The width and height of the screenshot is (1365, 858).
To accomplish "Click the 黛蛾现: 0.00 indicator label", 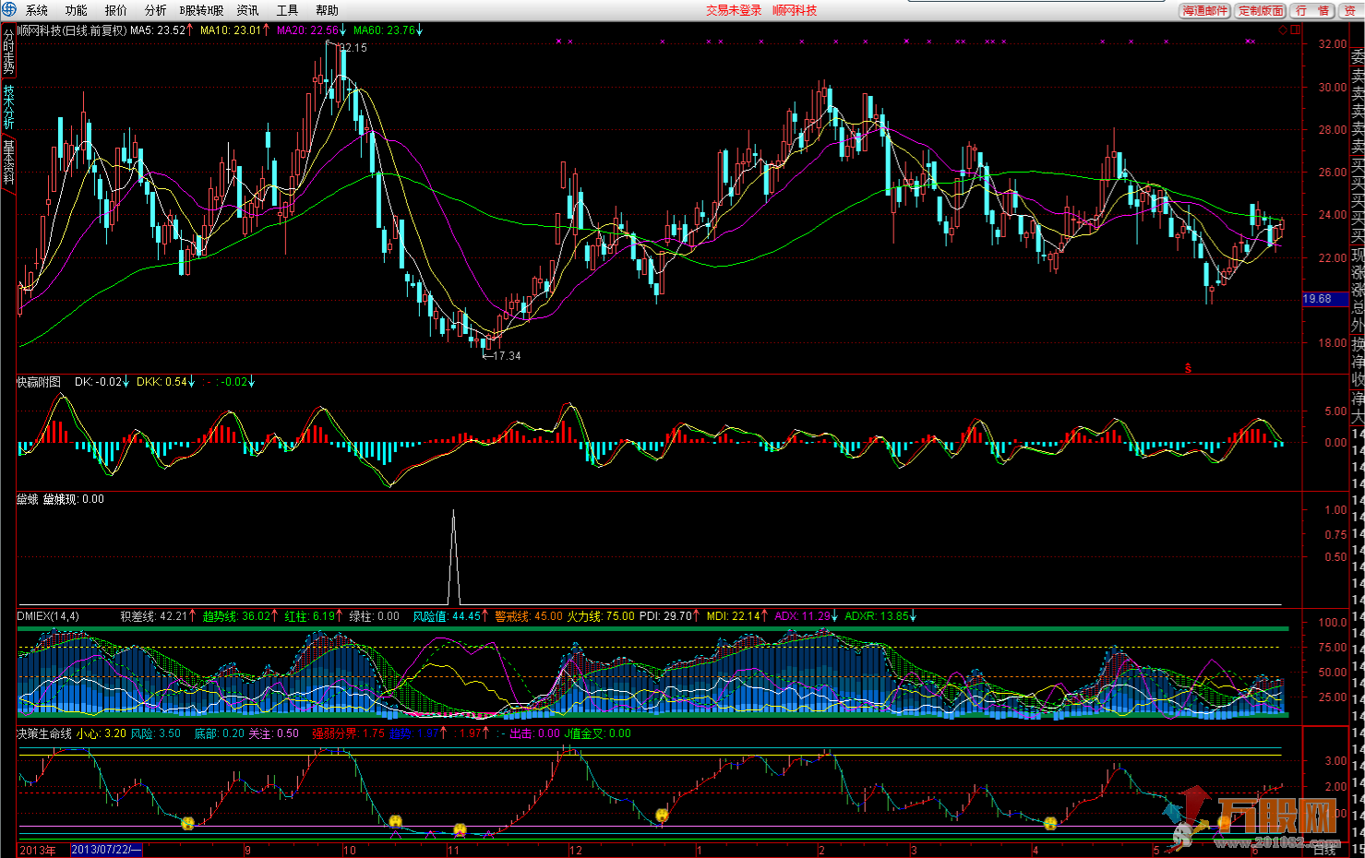I will click(74, 499).
